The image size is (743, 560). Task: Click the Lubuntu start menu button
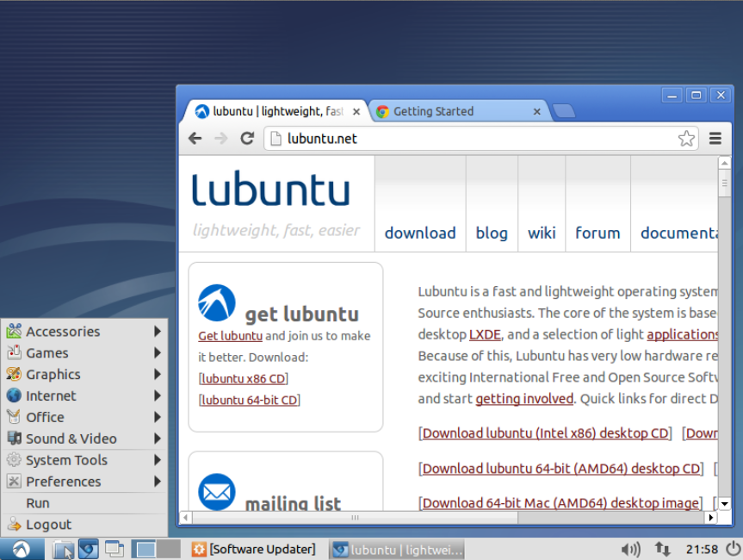point(22,549)
